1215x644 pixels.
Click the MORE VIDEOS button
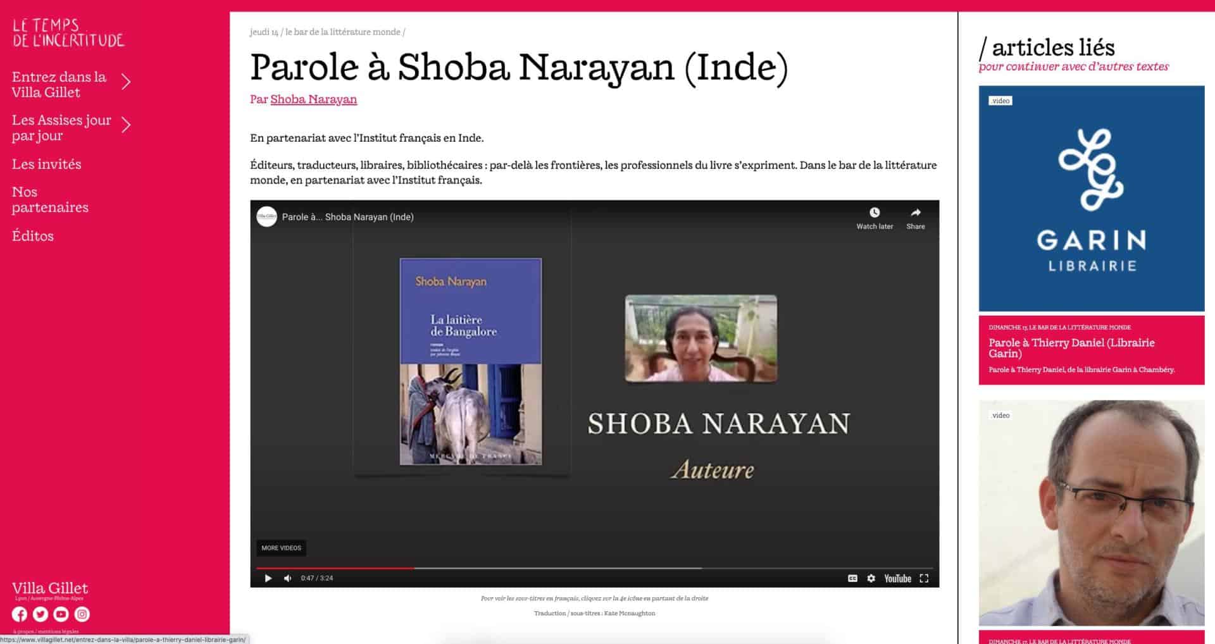point(281,548)
